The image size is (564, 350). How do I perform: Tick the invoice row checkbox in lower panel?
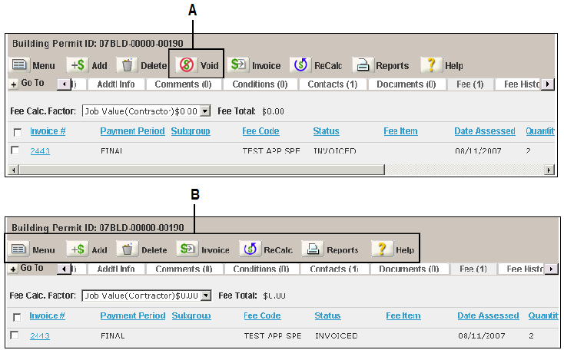(x=15, y=335)
